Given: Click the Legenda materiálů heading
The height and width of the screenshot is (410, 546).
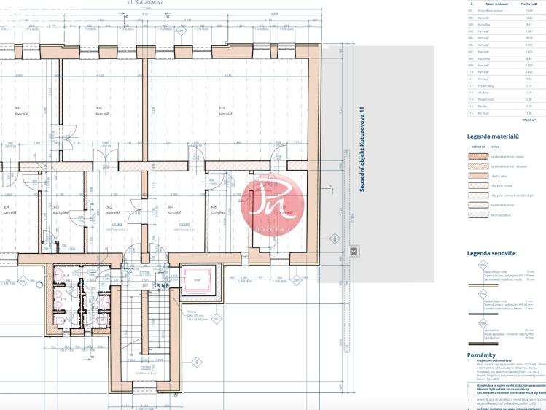Looking at the screenshot, I should click(493, 136).
